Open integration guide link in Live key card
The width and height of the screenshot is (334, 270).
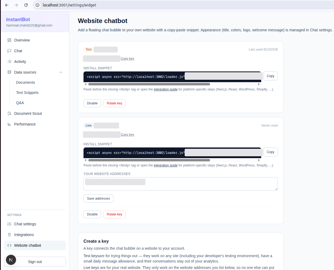[166, 165]
